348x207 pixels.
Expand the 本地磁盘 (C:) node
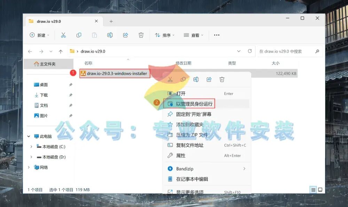click(x=31, y=147)
